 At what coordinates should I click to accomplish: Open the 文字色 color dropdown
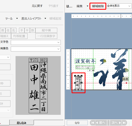tap(36, 43)
